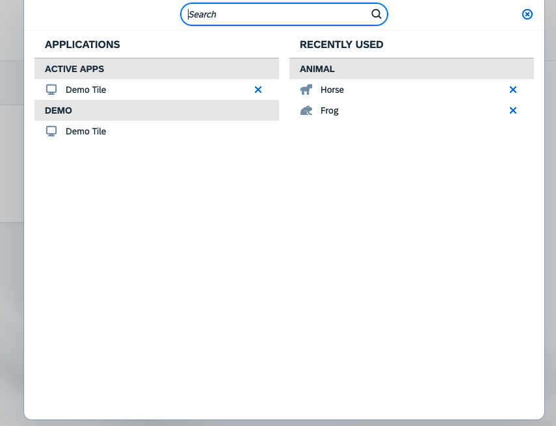Image resolution: width=556 pixels, height=426 pixels.
Task: Remove Demo Tile using its blue X
Action: [258, 90]
